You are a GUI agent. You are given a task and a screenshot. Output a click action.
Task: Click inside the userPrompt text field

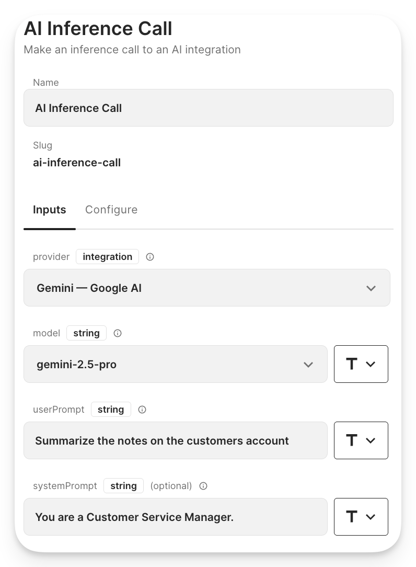pyautogui.click(x=175, y=440)
